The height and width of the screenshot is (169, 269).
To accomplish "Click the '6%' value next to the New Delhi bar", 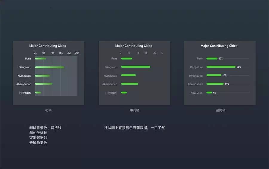I will pyautogui.click(x=215, y=93).
